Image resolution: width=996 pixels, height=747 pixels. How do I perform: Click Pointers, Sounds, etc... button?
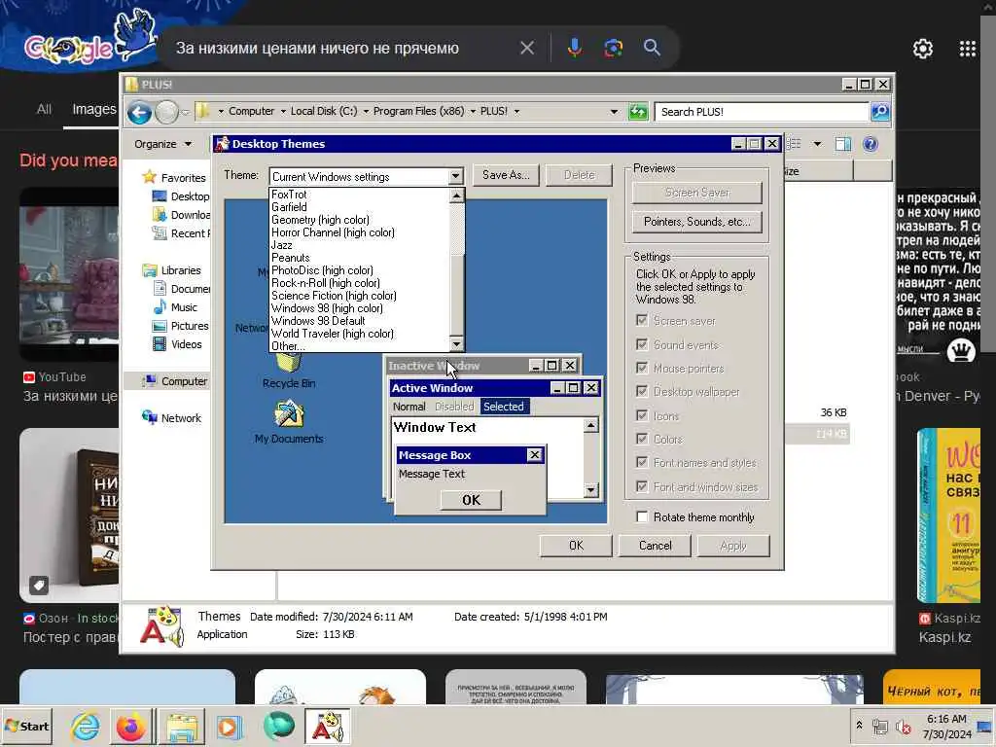click(696, 222)
